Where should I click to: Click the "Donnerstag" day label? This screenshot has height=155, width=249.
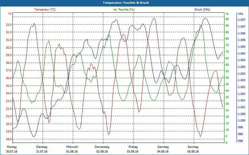(102, 147)
